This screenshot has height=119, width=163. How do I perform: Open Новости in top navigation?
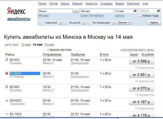point(92,4)
